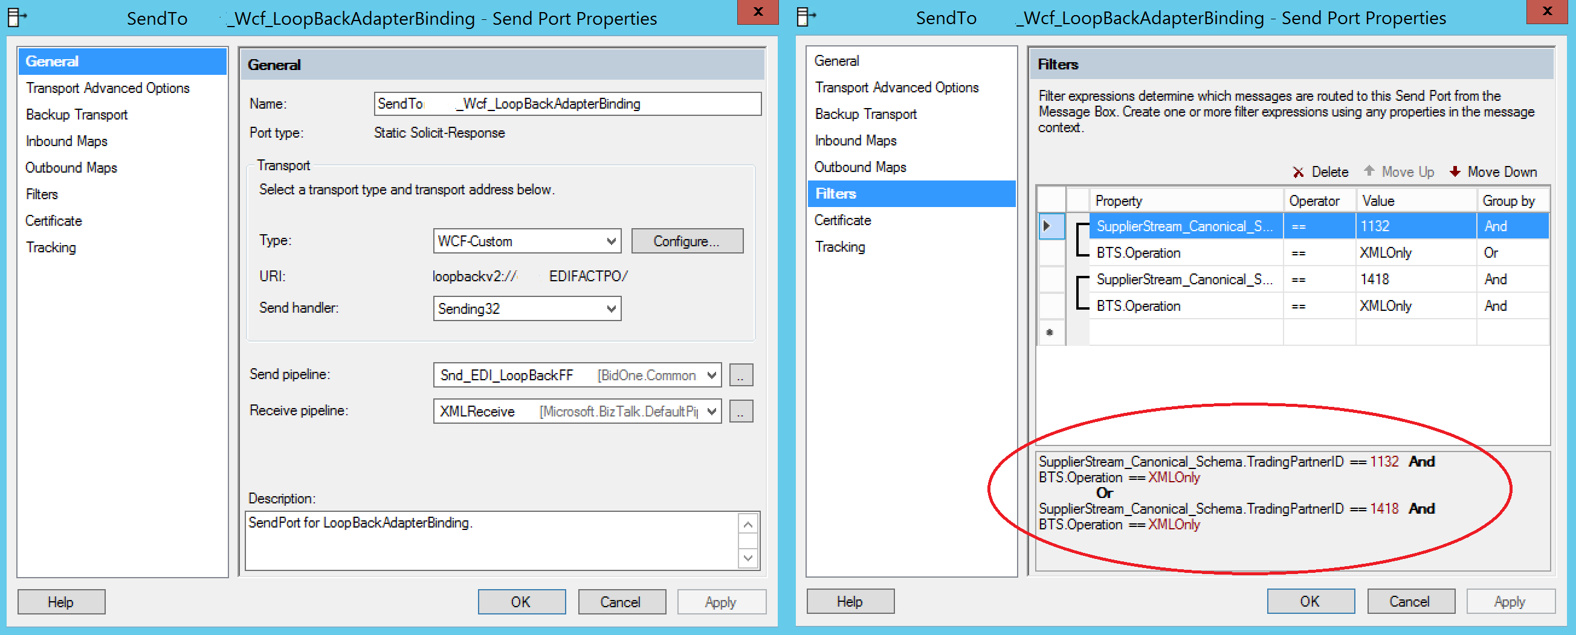The width and height of the screenshot is (1576, 635).
Task: Open Filters in left window sidebar
Action: click(x=42, y=194)
